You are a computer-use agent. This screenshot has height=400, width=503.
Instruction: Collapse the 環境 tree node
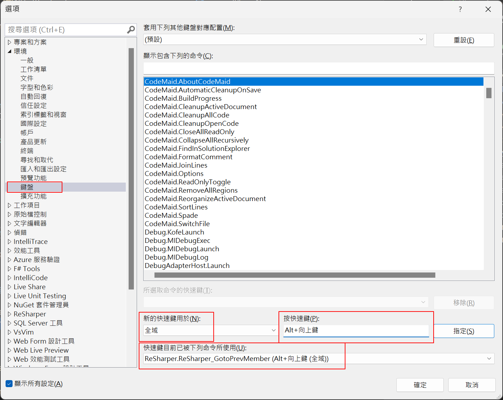pyautogui.click(x=9, y=52)
